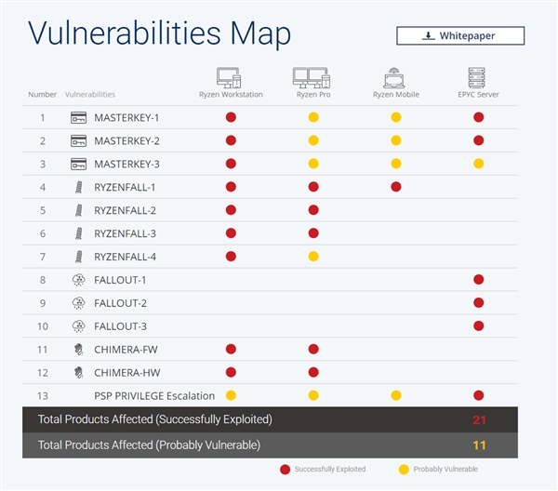The image size is (558, 491).
Task: Click the Whitepaper download button
Action: click(x=460, y=36)
